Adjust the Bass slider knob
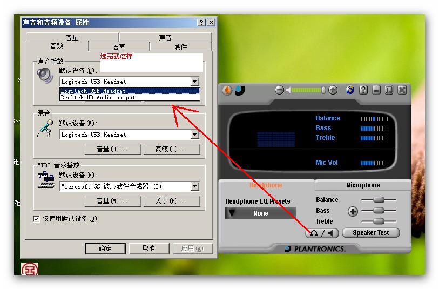This screenshot has width=439, height=289. [379, 210]
